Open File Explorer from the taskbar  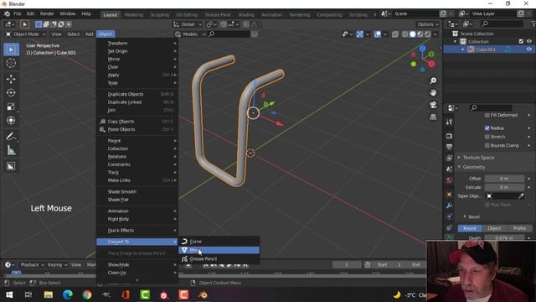click(49, 294)
